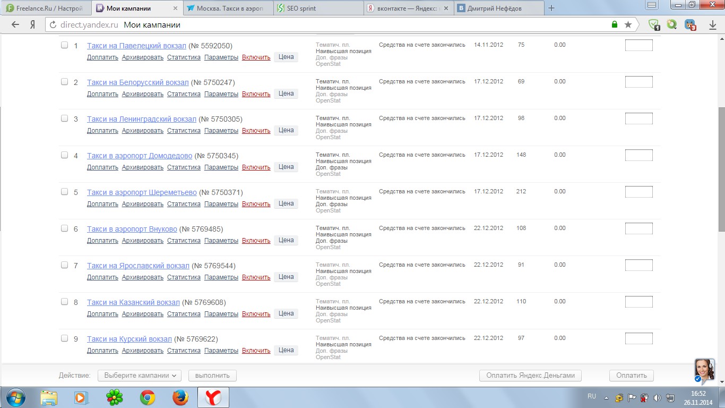
Task: Reload the page with the refresh icon
Action: (52, 24)
